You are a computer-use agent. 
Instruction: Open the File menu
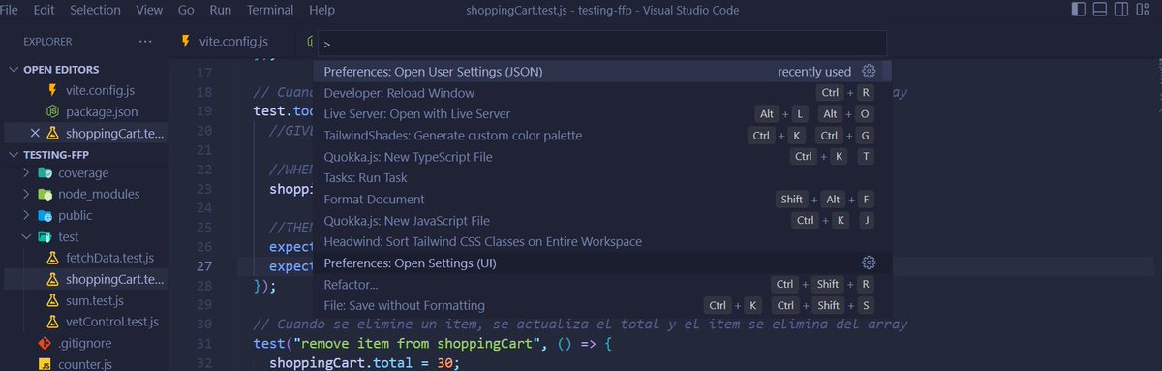pyautogui.click(x=9, y=10)
